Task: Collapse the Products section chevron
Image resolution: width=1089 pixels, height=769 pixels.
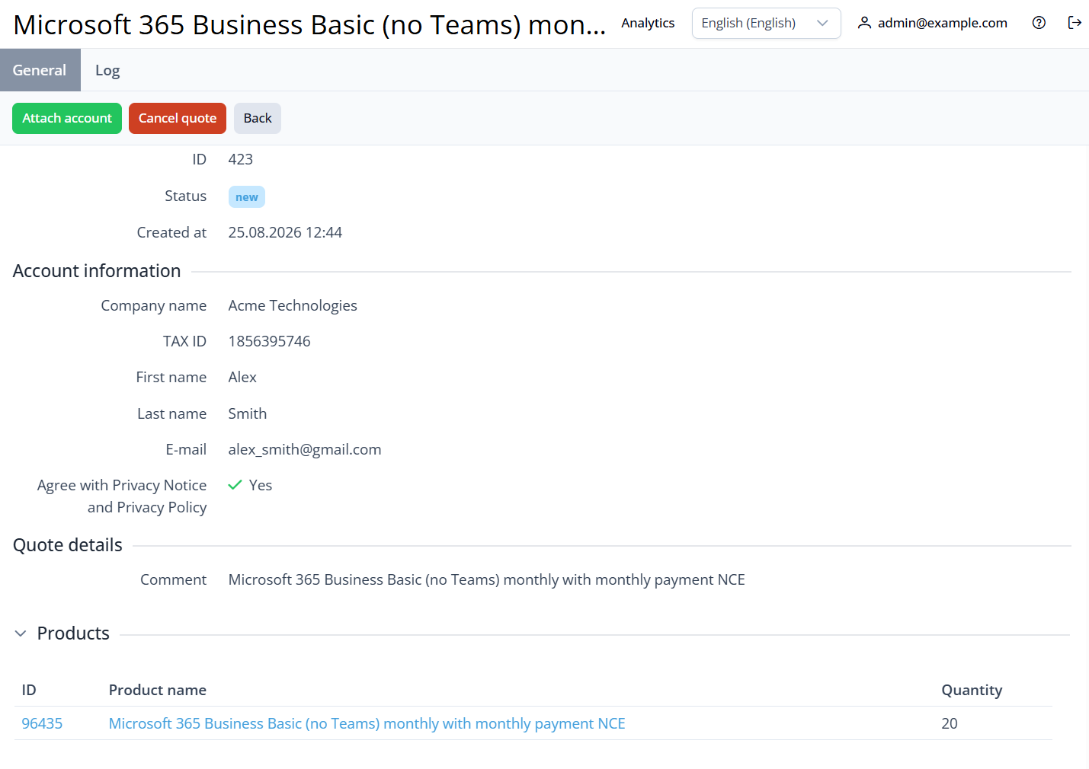Action: [x=21, y=633]
